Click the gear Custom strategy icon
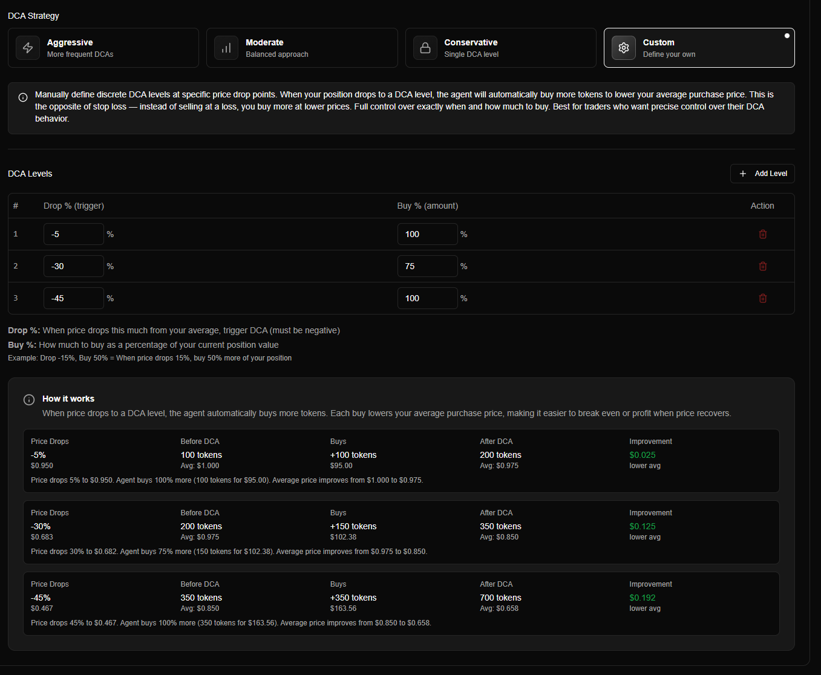 624,48
